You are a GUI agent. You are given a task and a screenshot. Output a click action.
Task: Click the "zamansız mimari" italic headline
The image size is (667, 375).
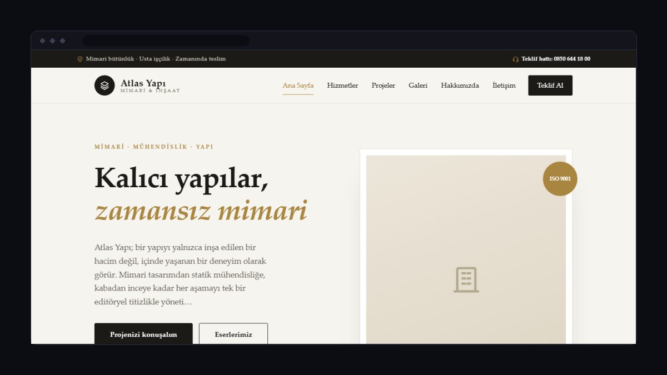[201, 212]
